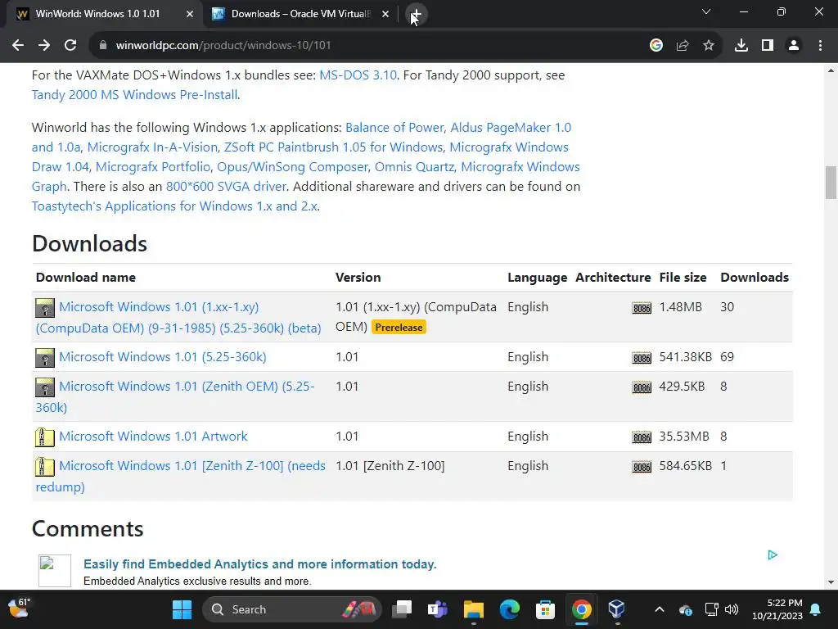Open Task View from the taskbar
The height and width of the screenshot is (629, 838).
pos(402,609)
